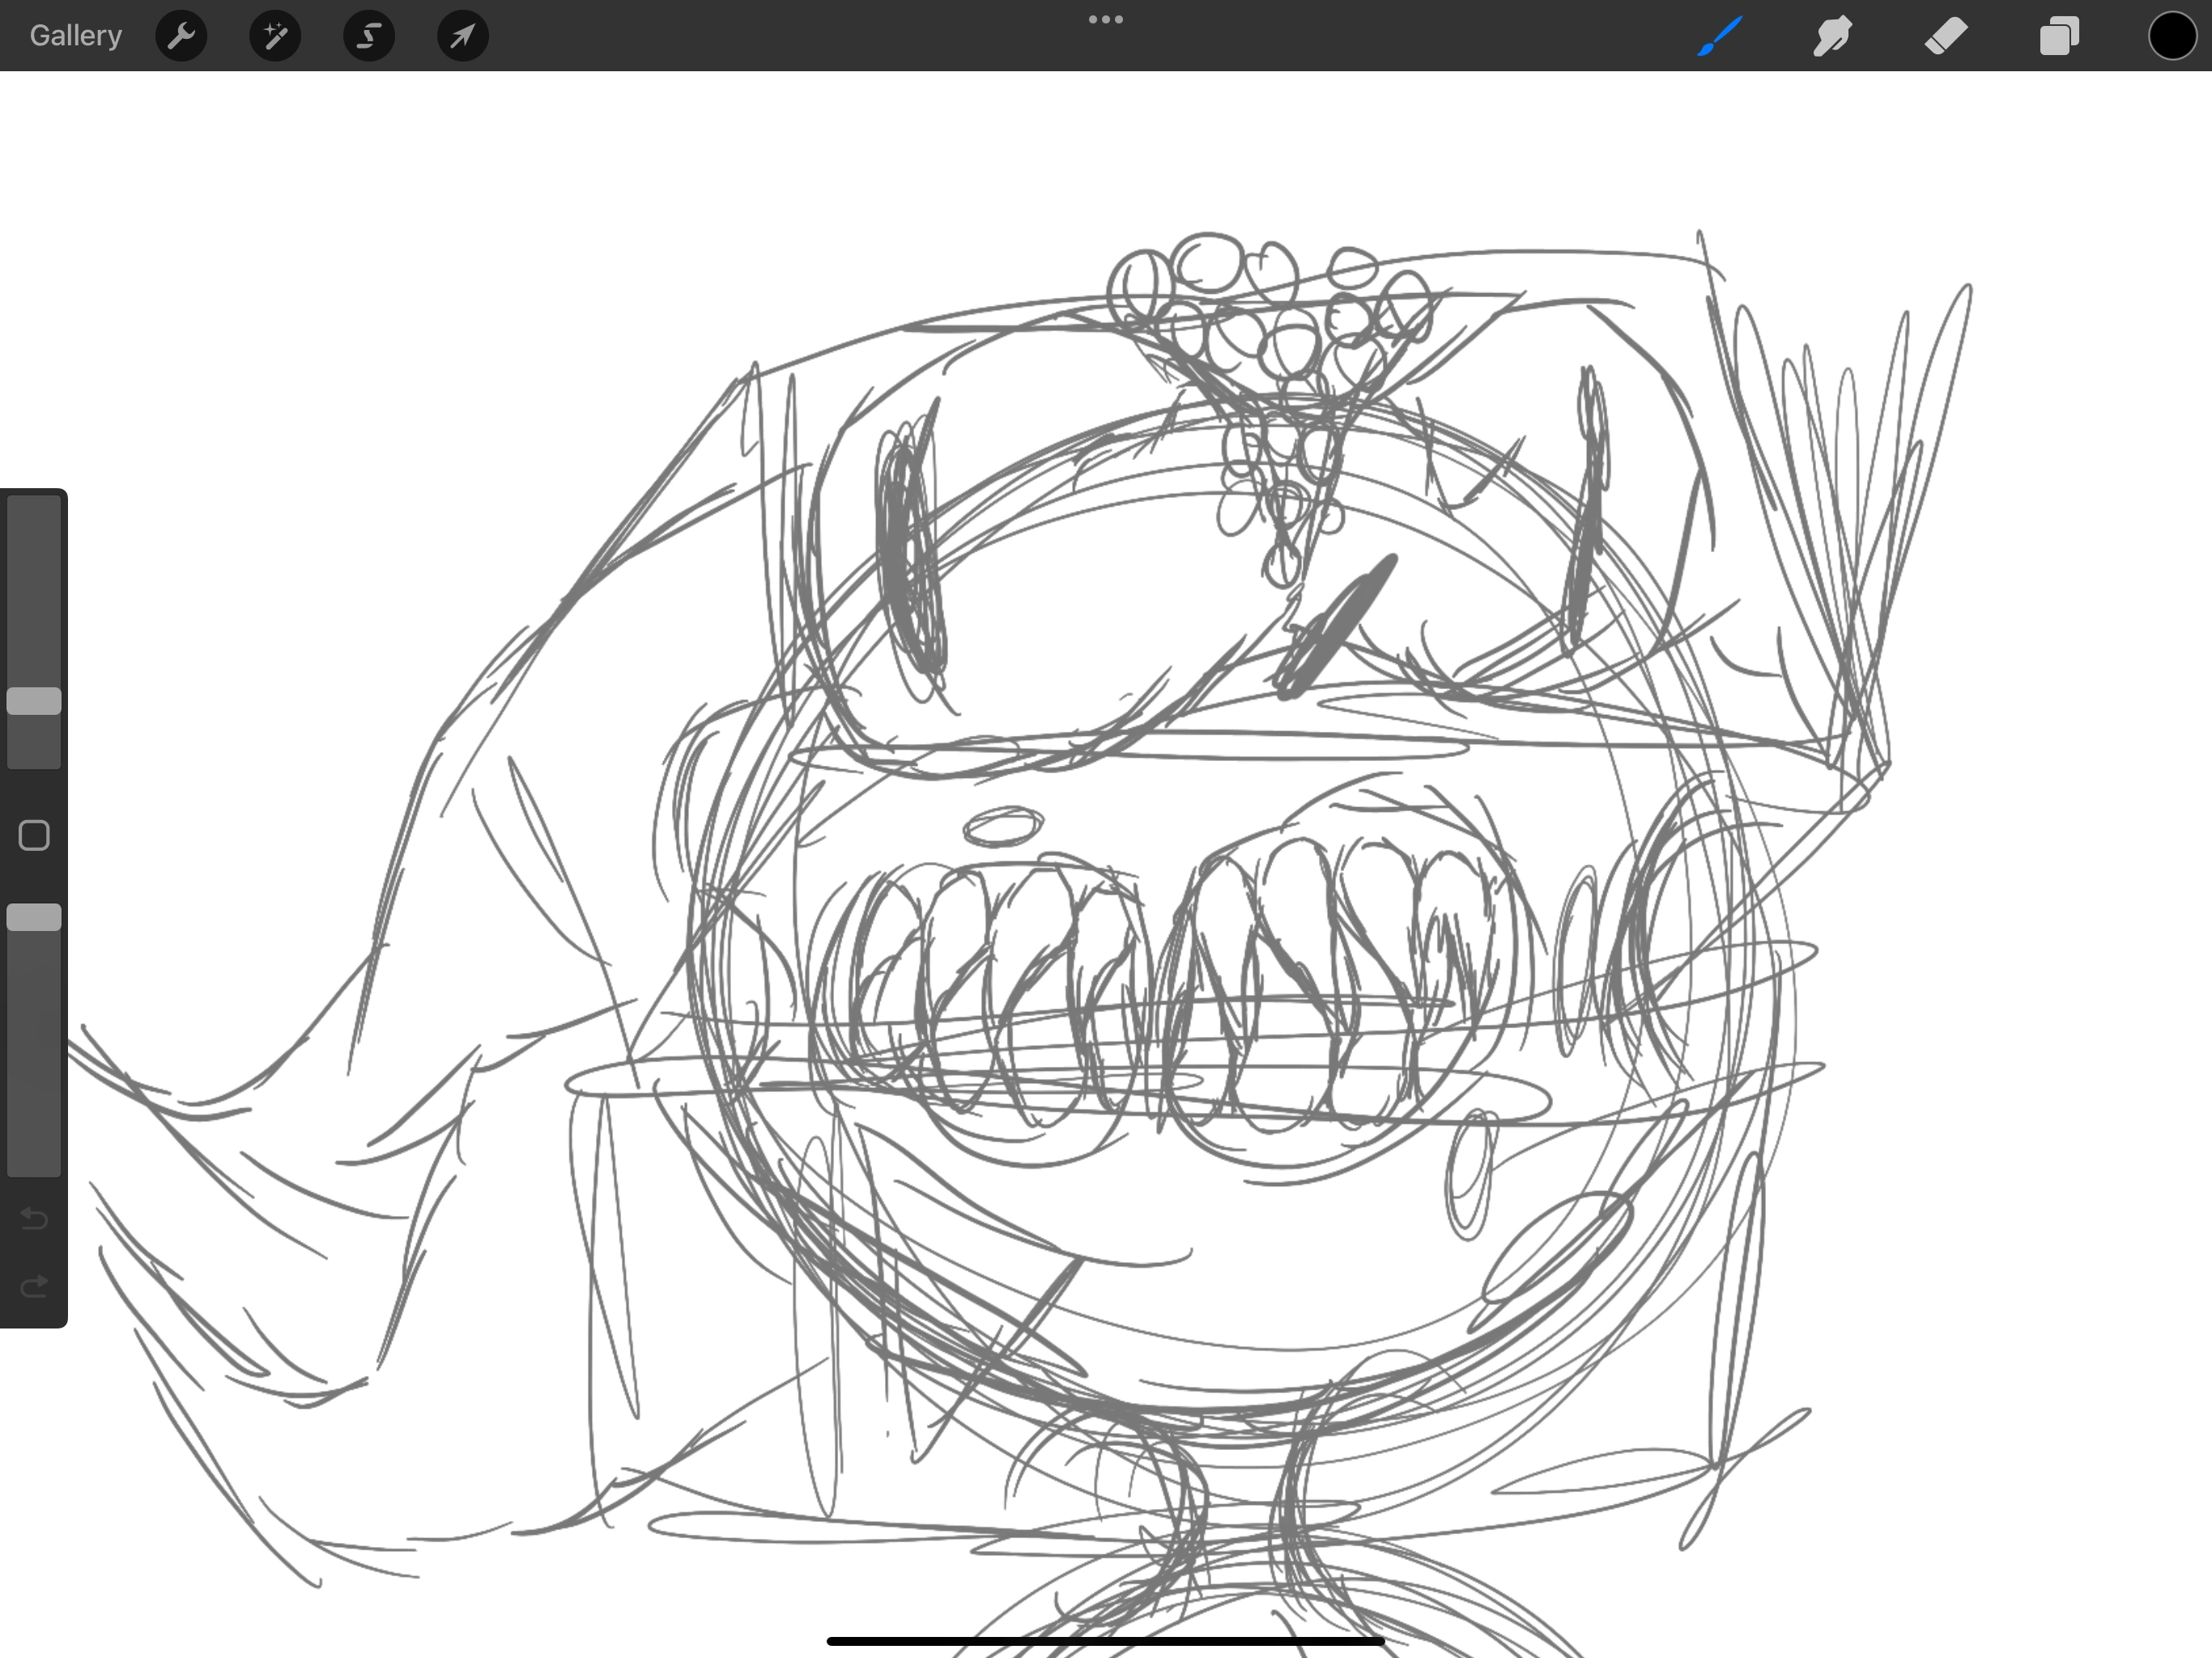Open the active color picker
This screenshot has height=1658, width=2212.
pos(2171,35)
